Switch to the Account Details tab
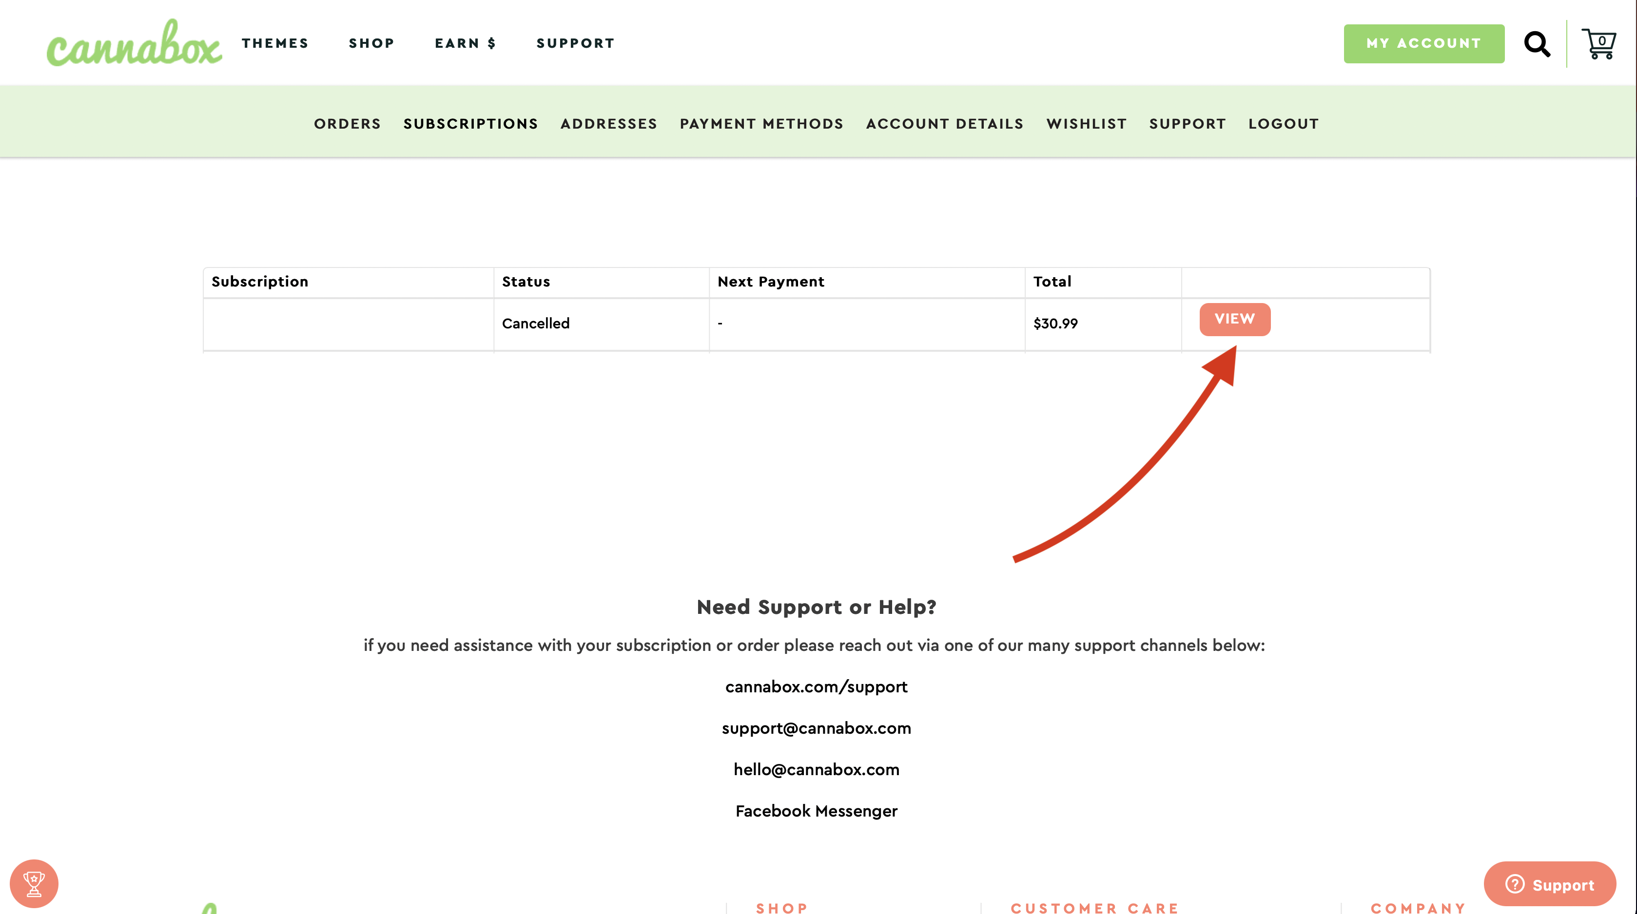Screen dimensions: 1637x914 [x=945, y=124]
